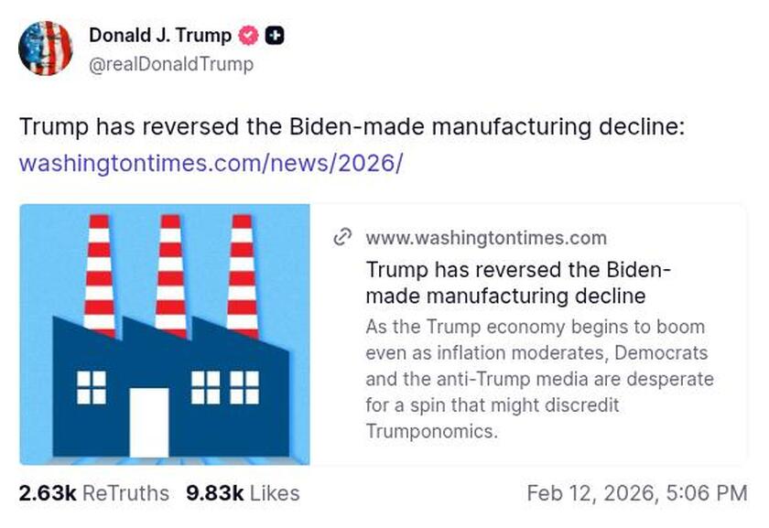This screenshot has height=528, width=769.
Task: Open the washingtontimes.com/news/2026/ hyperlink
Action: click(209, 165)
